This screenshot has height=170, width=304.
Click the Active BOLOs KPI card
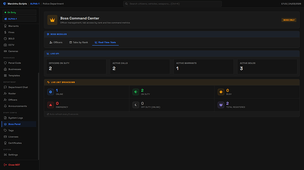point(267,66)
